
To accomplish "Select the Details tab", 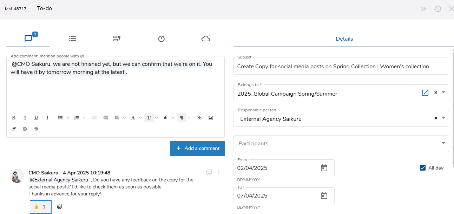I will click(344, 39).
